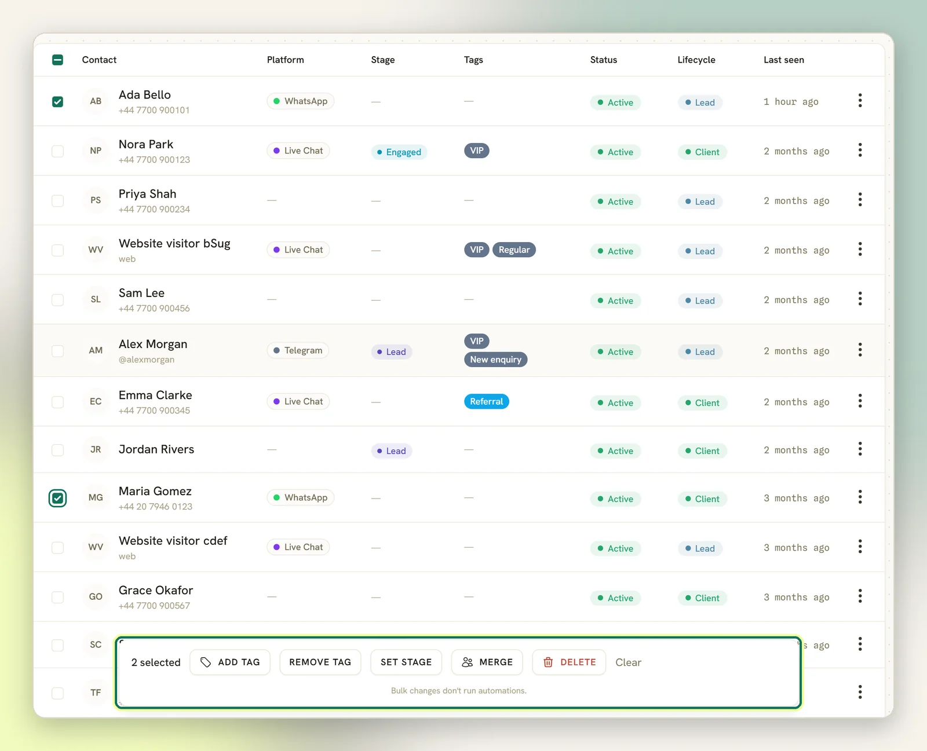Click the Lifecycle column header
927x751 pixels.
(696, 60)
